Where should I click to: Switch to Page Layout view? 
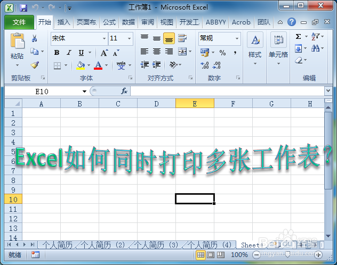211,255
